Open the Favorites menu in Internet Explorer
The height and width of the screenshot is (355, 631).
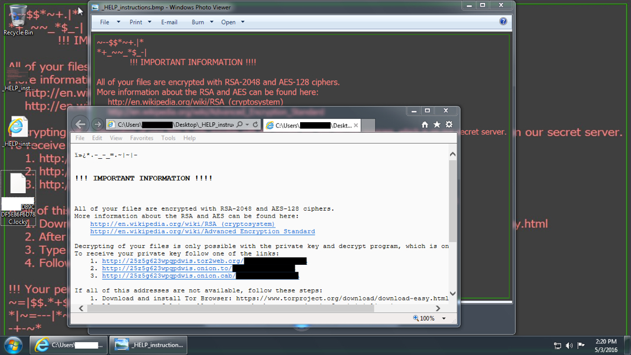(x=141, y=138)
